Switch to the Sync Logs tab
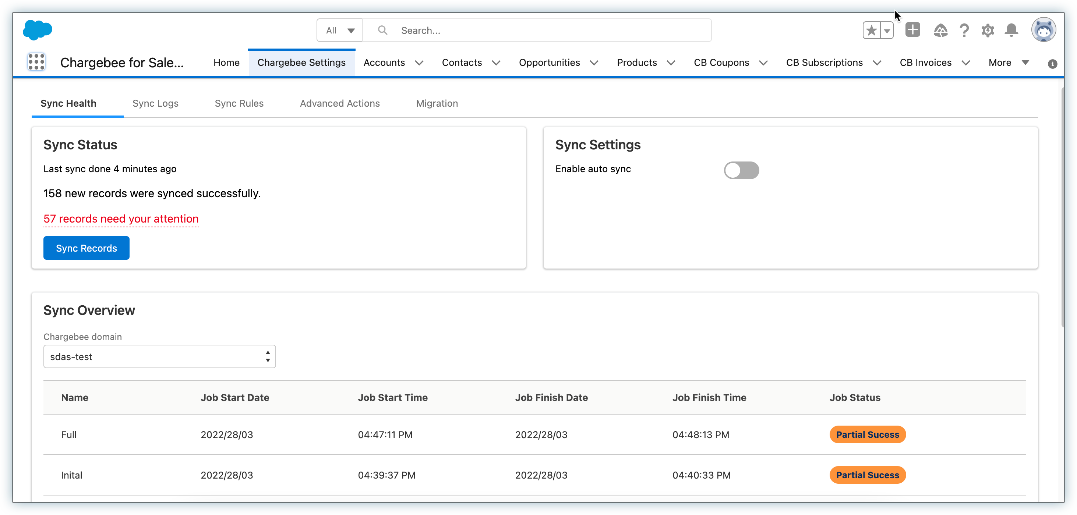The image size is (1077, 515). [x=155, y=103]
